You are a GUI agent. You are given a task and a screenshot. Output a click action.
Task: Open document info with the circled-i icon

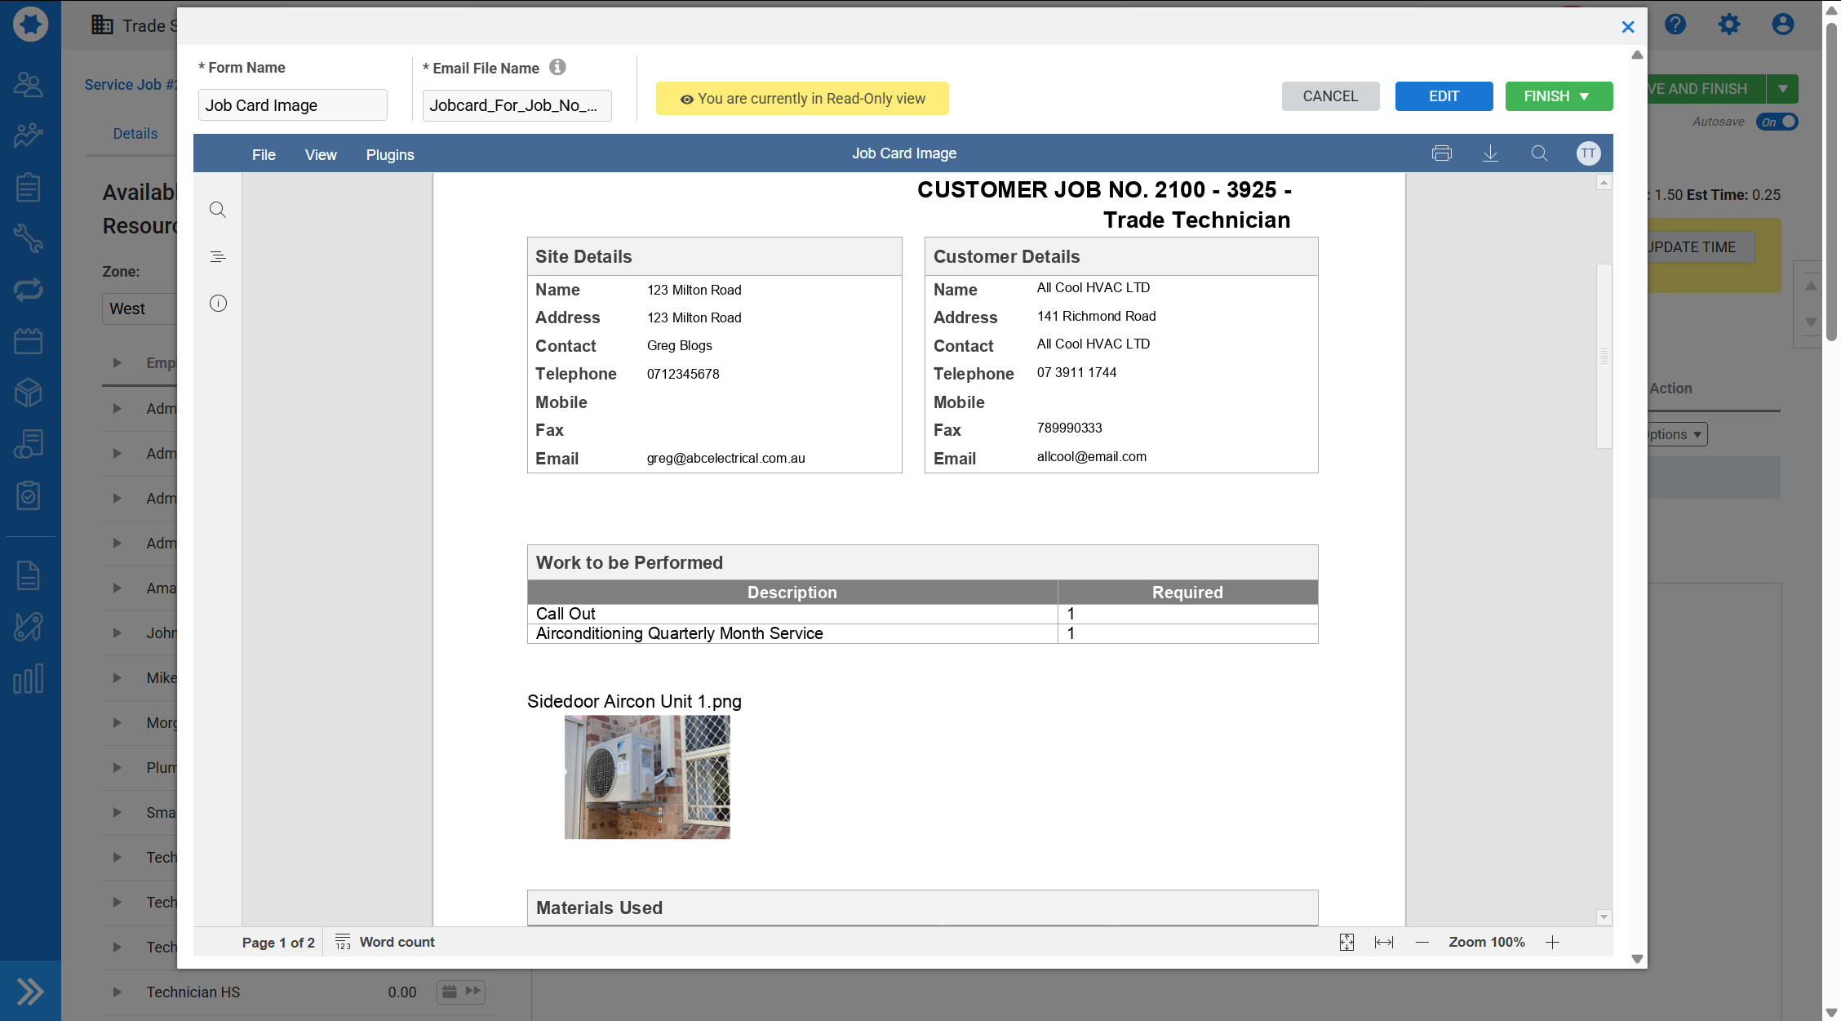[x=218, y=303]
